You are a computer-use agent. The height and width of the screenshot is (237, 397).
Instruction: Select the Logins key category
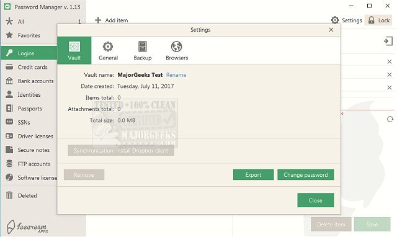29,53
